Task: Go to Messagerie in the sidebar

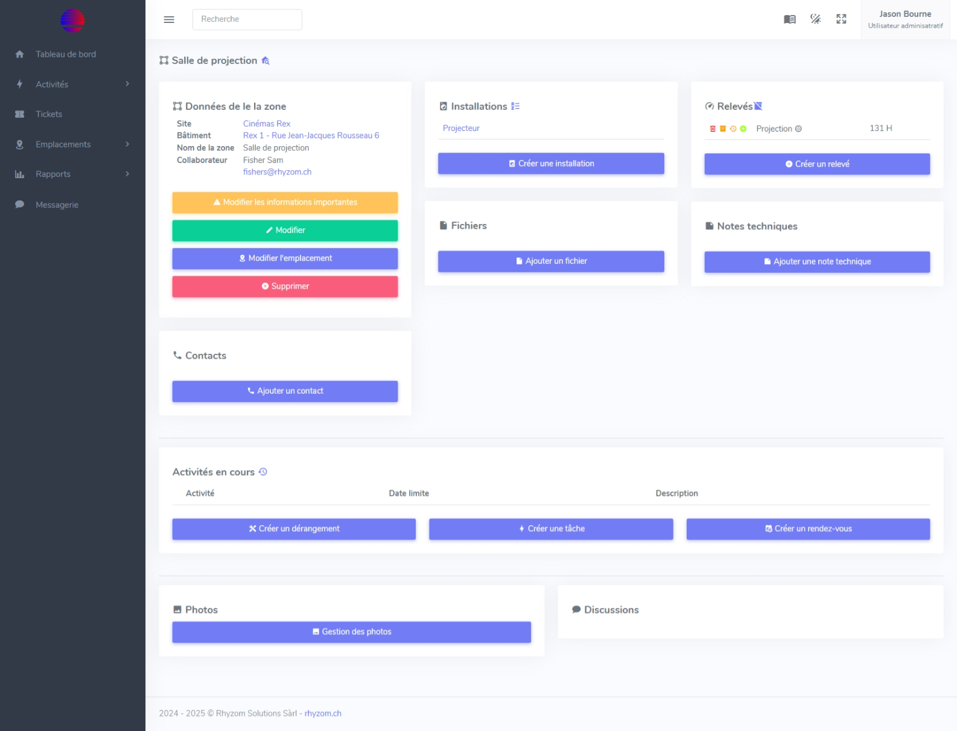Action: [x=57, y=205]
